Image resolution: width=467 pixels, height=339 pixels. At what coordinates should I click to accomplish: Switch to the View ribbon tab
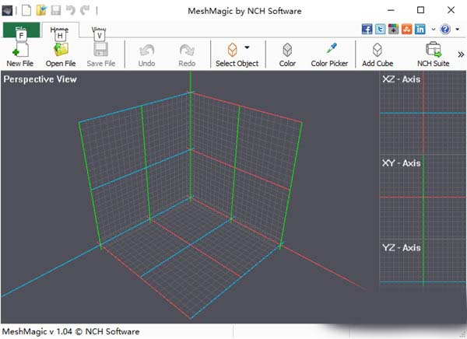click(99, 30)
